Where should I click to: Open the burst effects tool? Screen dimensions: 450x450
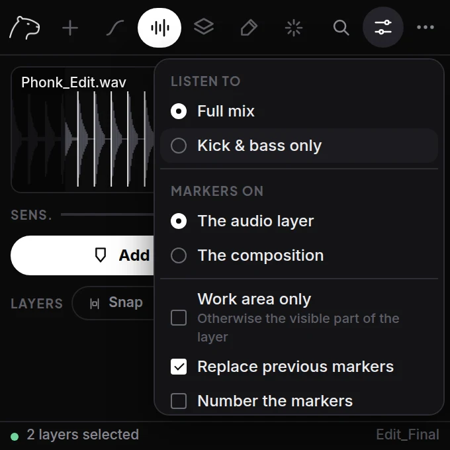(x=294, y=28)
